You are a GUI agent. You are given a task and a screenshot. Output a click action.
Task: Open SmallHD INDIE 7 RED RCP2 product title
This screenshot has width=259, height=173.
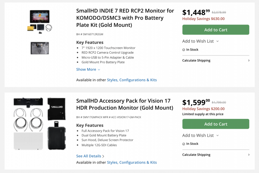tap(125, 18)
